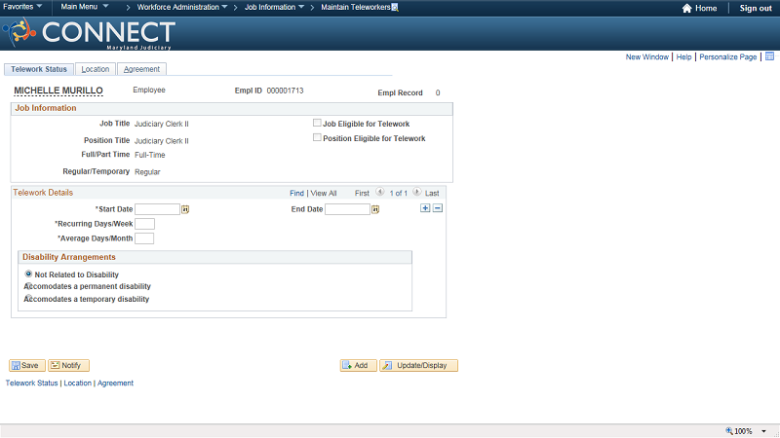This screenshot has height=438, width=780.
Task: Open Personalize Page link
Action: click(x=727, y=57)
